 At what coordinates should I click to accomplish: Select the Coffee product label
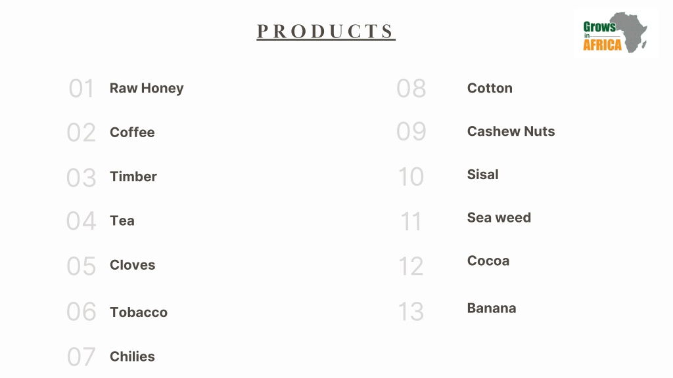tap(132, 133)
